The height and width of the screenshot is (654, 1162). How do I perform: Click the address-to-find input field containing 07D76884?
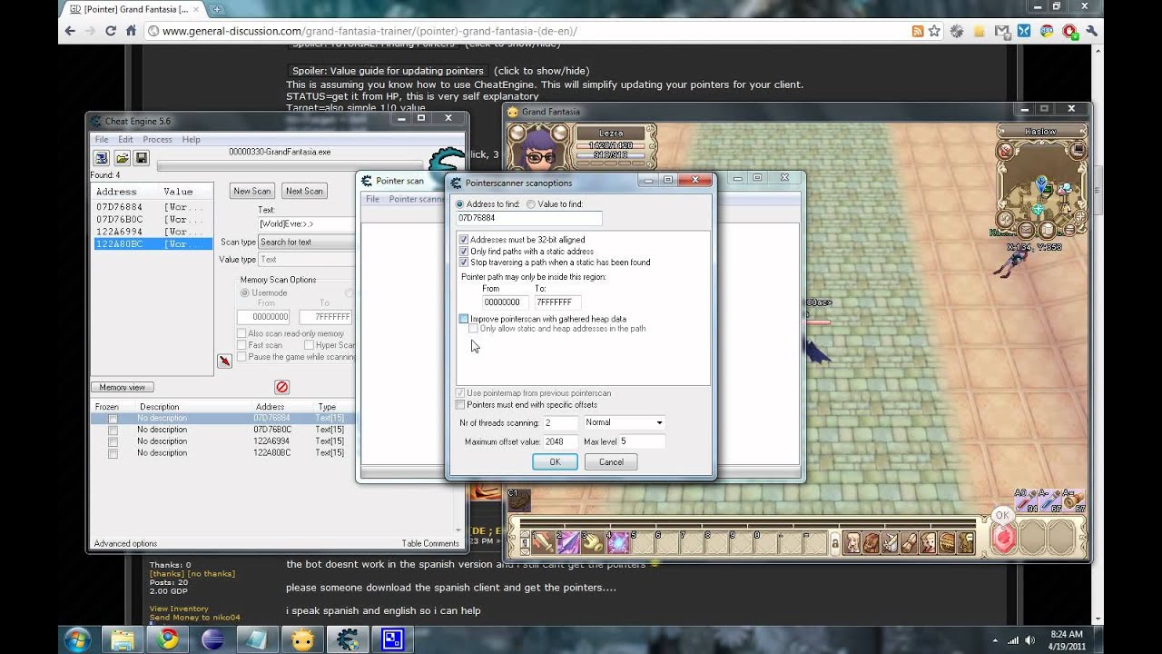click(x=529, y=219)
